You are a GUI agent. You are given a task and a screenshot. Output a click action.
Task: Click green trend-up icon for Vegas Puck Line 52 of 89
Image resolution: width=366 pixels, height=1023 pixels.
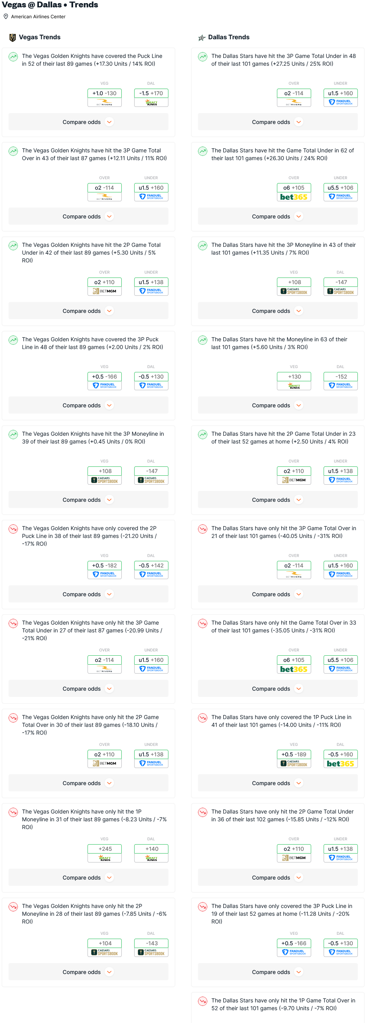[x=13, y=57]
